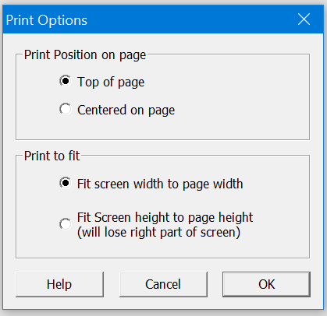Confirm settings with OK button
The width and height of the screenshot is (327, 316).
click(266, 284)
